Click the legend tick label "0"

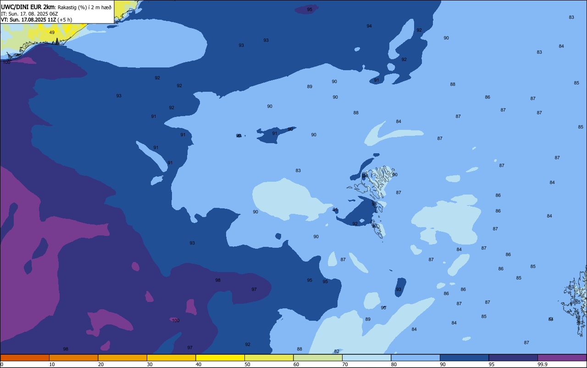point(2,364)
